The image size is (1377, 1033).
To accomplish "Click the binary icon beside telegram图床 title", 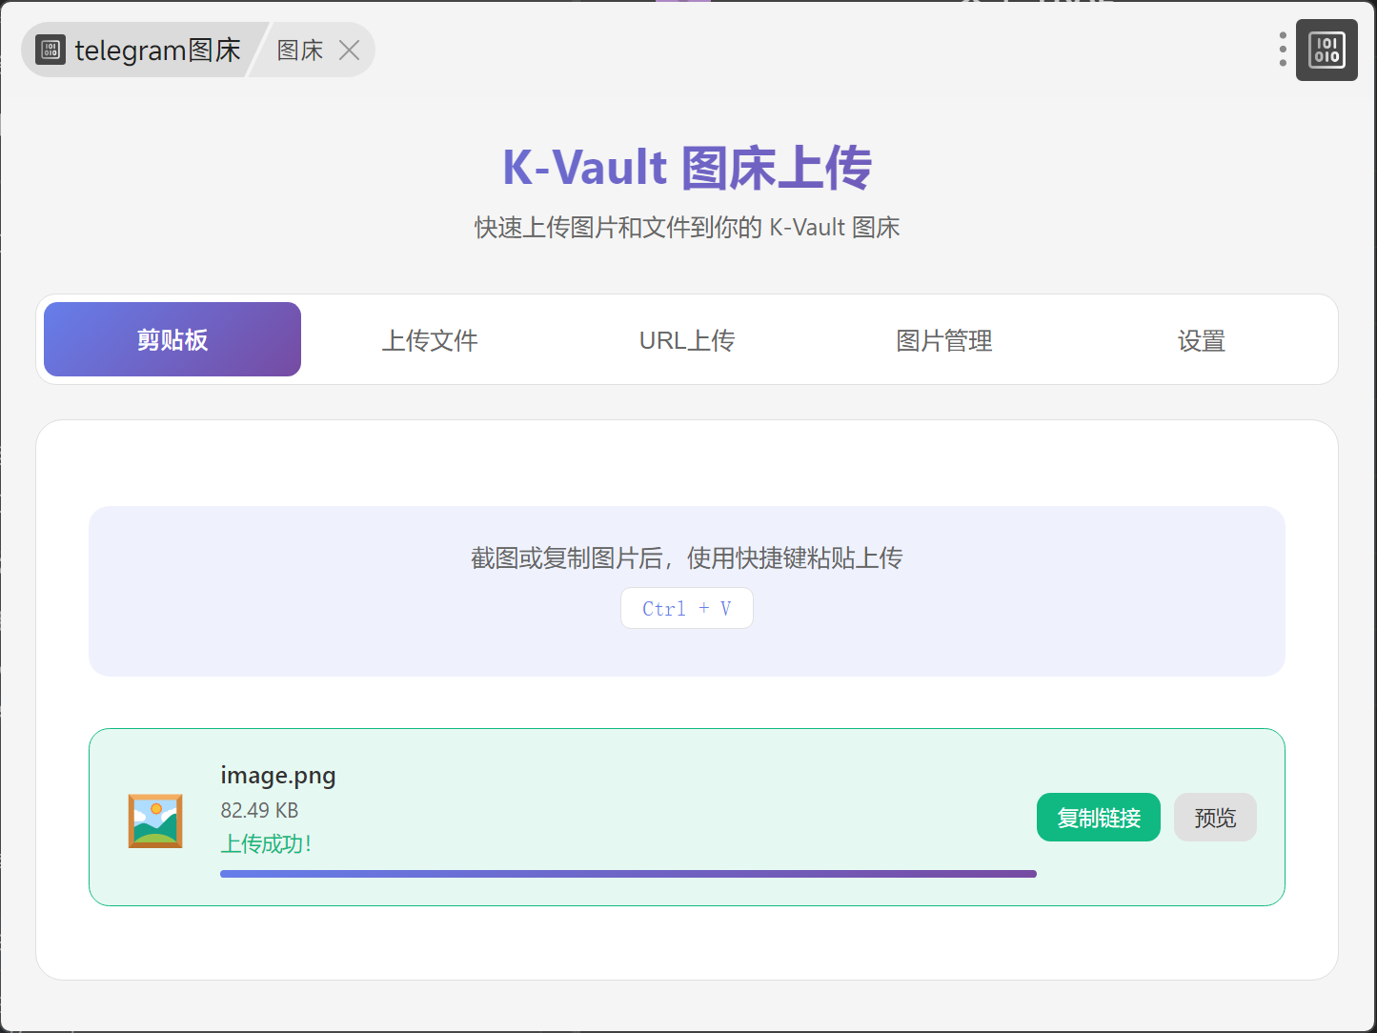I will tap(50, 50).
